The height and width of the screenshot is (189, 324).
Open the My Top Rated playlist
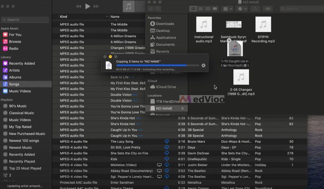tap(20, 127)
